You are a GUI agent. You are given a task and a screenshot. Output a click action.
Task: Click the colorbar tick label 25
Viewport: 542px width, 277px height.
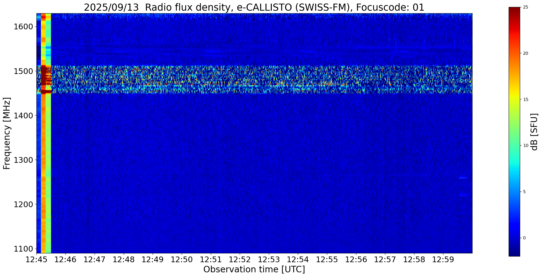point(525,7)
